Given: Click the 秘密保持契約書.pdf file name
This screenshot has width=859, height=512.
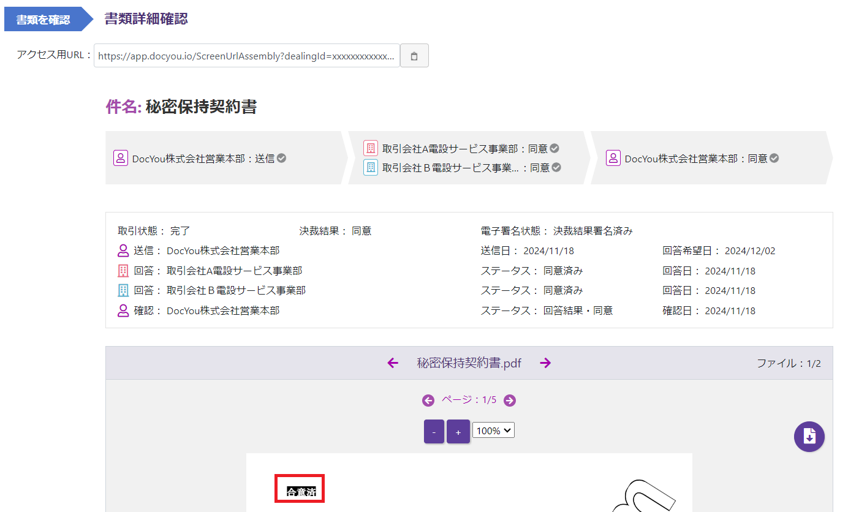Looking at the screenshot, I should pyautogui.click(x=469, y=363).
